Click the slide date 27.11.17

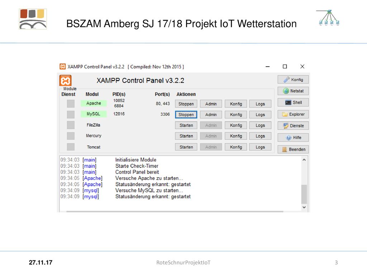coord(41,262)
